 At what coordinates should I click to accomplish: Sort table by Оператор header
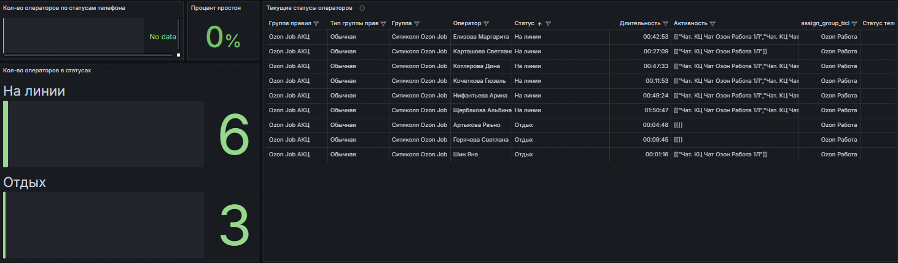point(467,23)
